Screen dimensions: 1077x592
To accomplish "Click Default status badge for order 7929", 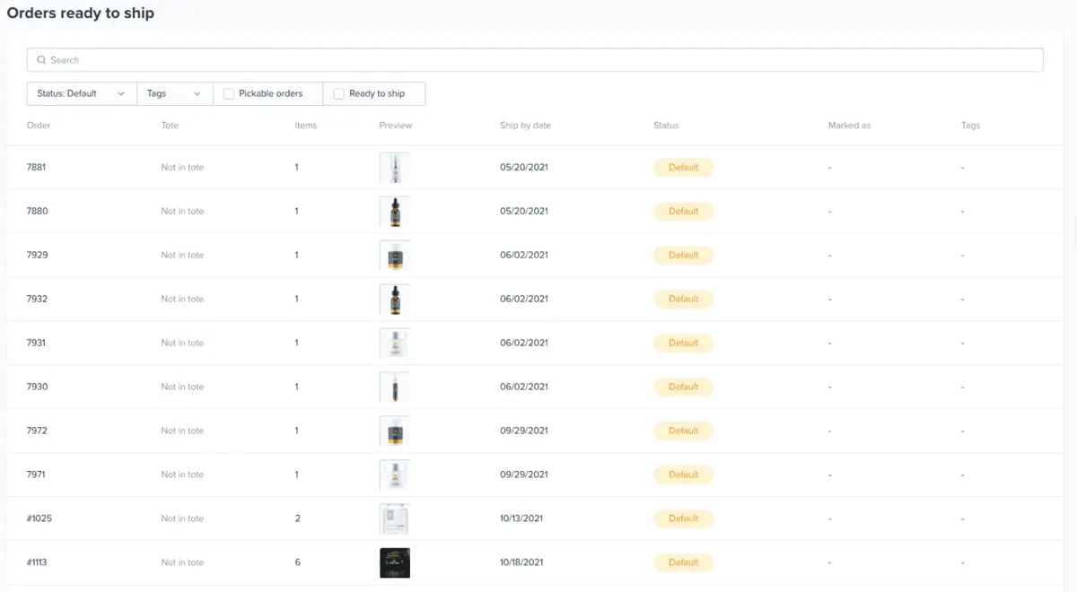I will [683, 256].
